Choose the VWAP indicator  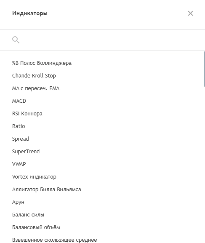(x=102, y=164)
